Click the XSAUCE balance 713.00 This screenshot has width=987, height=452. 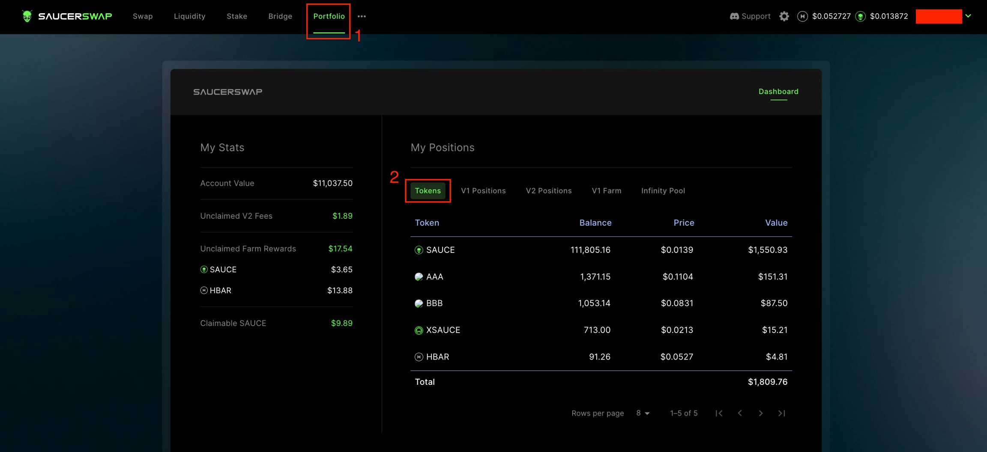tap(597, 330)
